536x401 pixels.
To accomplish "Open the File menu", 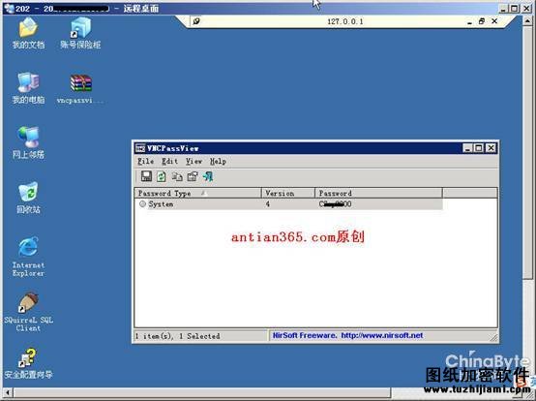I will (x=146, y=161).
